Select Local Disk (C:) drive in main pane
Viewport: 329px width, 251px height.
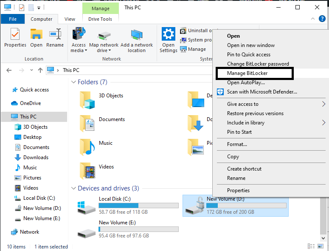(128, 205)
